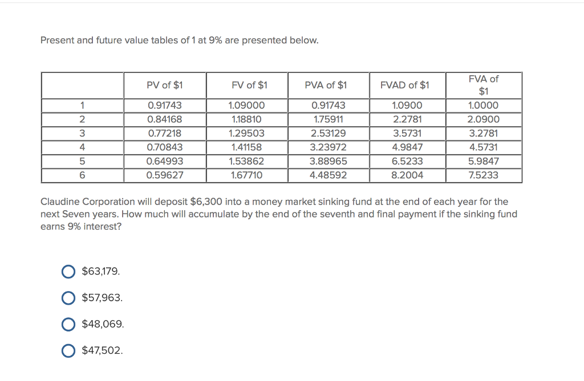Click the table cell containing 1.67710
This screenshot has height=381, width=584.
(248, 175)
